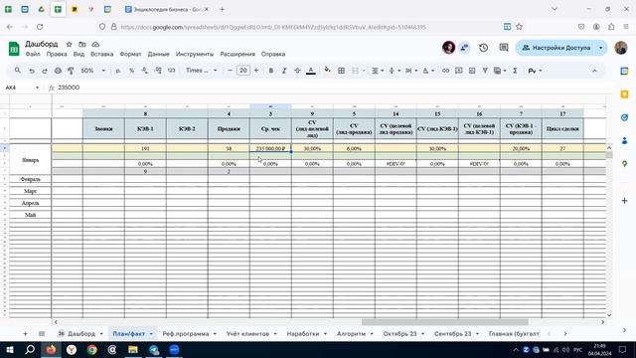The image size is (636, 358).
Task: Redo the last action
Action: coord(45,71)
